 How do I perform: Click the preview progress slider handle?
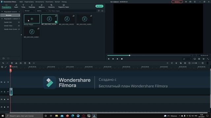[x=130, y=55]
